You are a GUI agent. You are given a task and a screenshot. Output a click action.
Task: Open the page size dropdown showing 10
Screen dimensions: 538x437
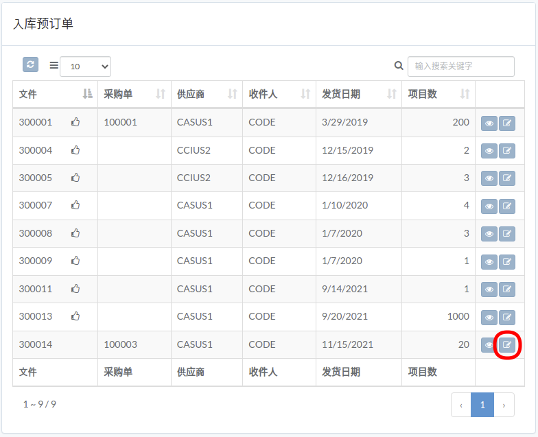click(85, 67)
